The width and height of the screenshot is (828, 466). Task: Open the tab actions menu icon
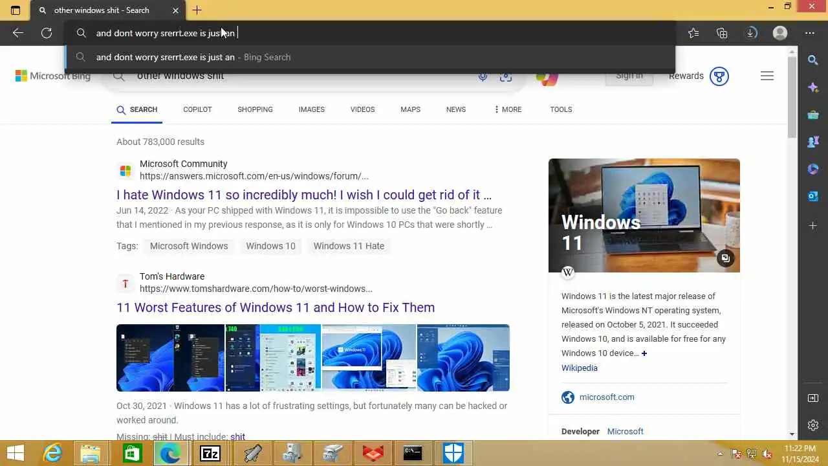coord(16,10)
